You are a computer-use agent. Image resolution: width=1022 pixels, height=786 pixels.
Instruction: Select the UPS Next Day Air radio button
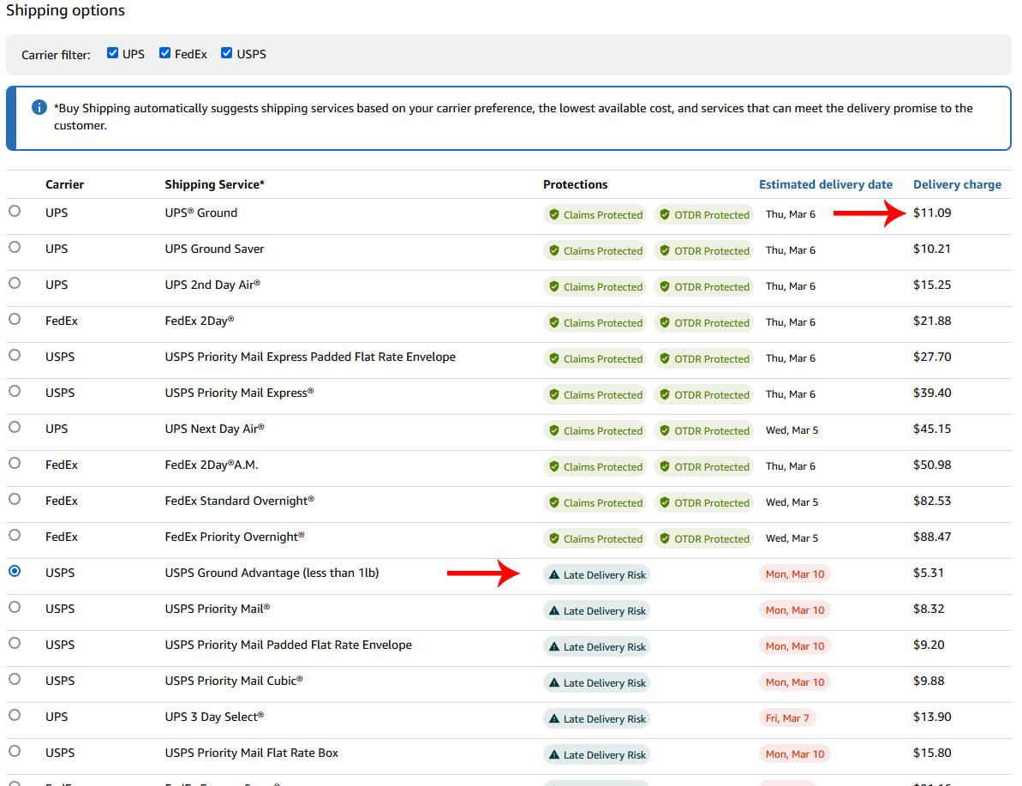[15, 427]
